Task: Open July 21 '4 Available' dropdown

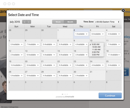Action: coord(49,65)
